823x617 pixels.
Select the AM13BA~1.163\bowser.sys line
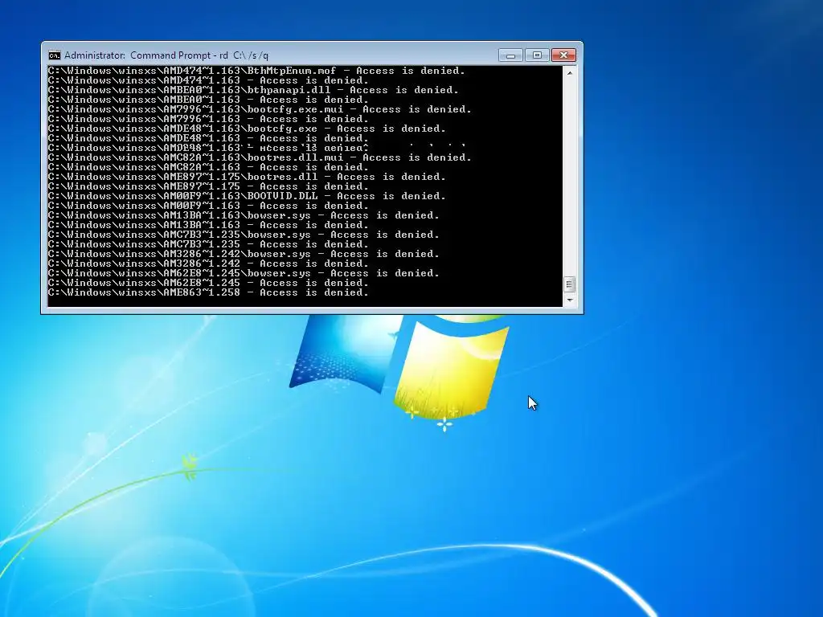tap(244, 215)
